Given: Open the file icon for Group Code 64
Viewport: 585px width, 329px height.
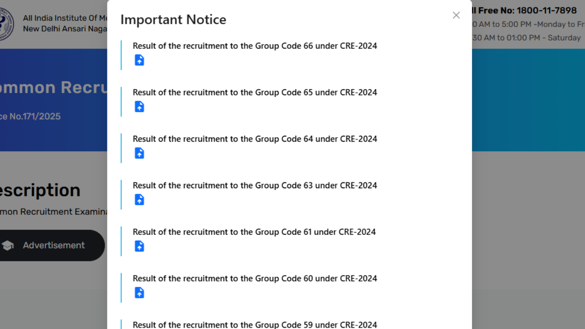Looking at the screenshot, I should point(139,154).
